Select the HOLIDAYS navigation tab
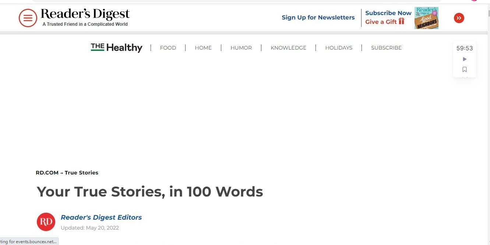 pyautogui.click(x=339, y=47)
